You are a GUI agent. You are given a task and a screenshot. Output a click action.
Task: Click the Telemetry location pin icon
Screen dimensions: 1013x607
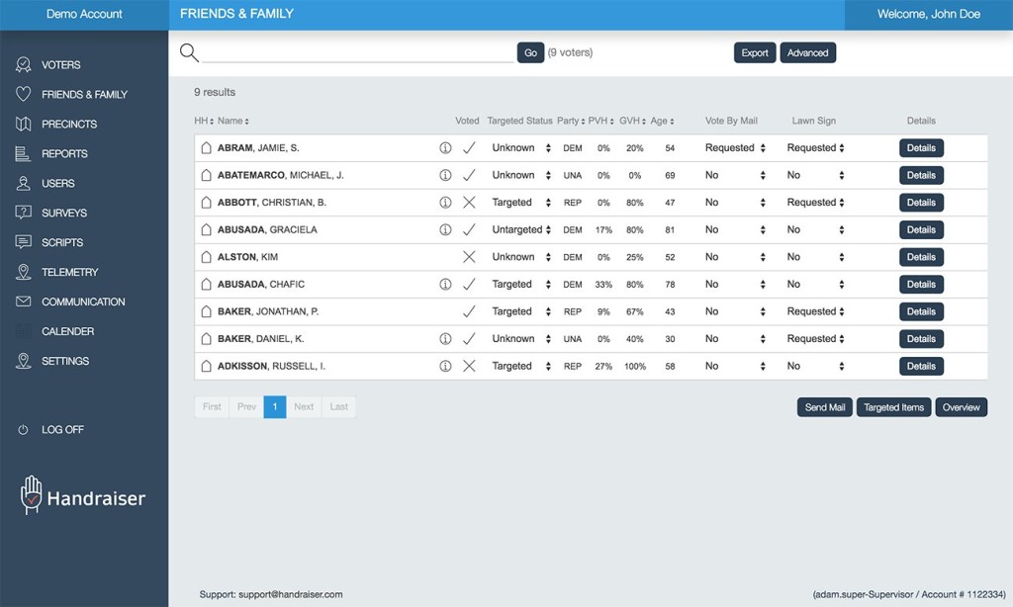click(x=23, y=273)
